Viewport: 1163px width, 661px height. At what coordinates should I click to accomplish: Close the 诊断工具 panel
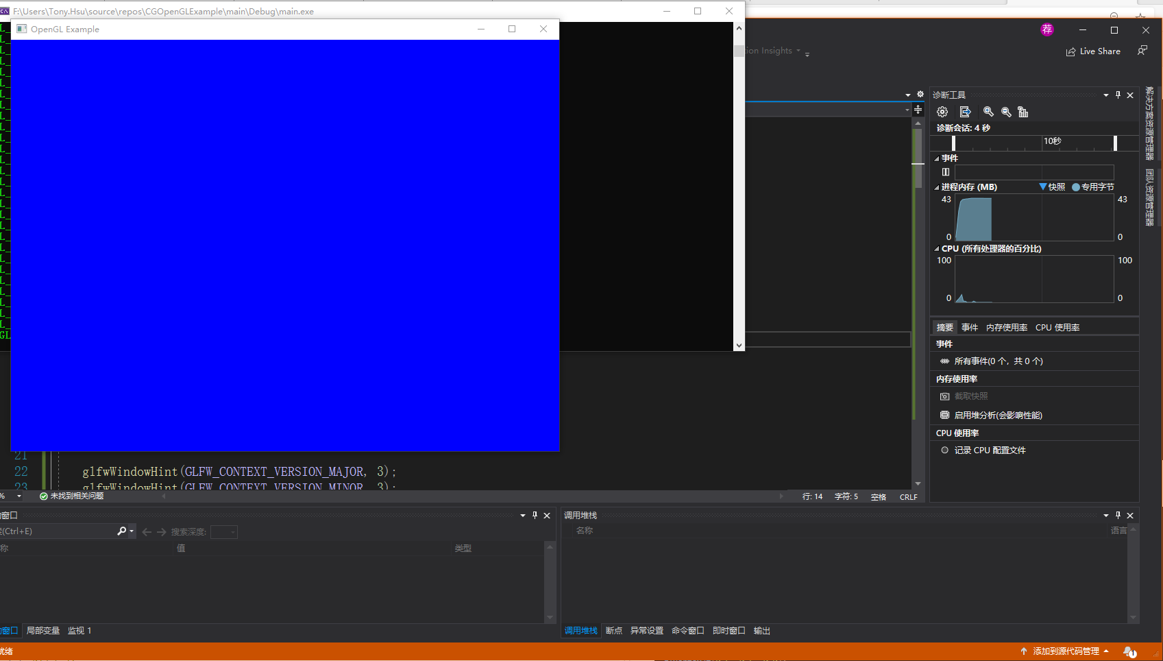pos(1130,95)
